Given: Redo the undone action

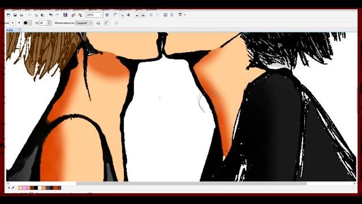Looking at the screenshot, I should (x=57, y=15).
